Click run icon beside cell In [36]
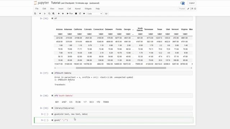Image resolution: width=230 pixels, height=129 pixels. [52, 18]
